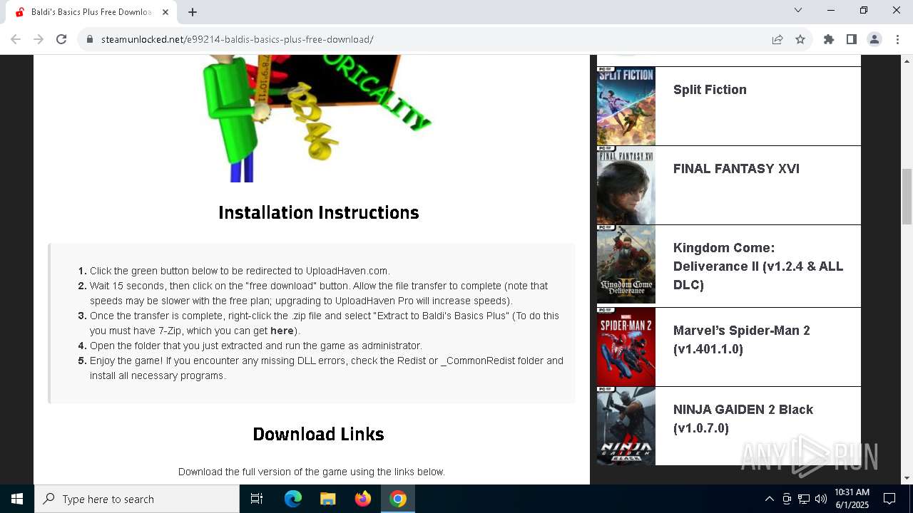Viewport: 913px width, 513px height.
Task: Show hidden system tray icons
Action: click(769, 499)
